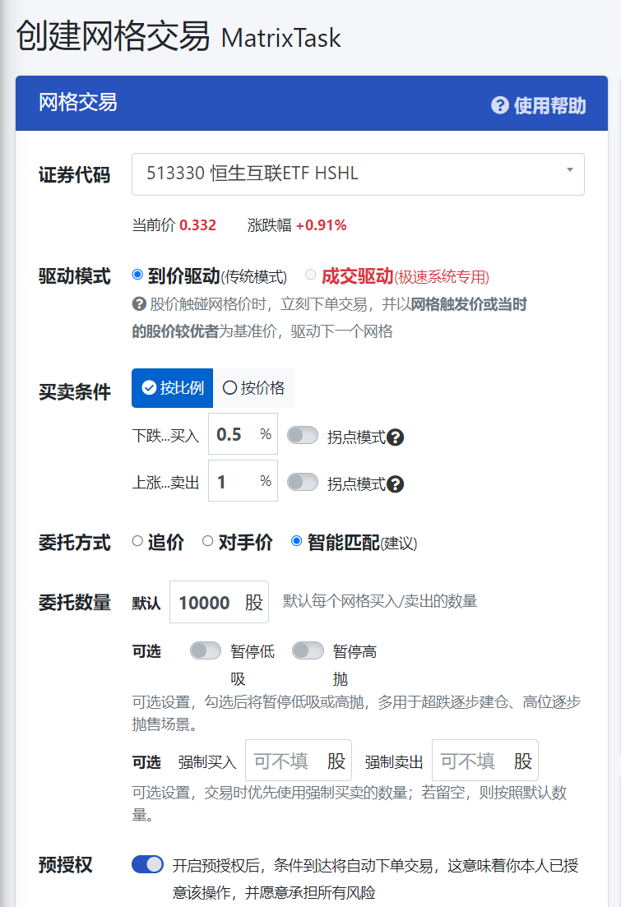This screenshot has width=621, height=907.
Task: Select 追价 order method
Action: [x=138, y=541]
